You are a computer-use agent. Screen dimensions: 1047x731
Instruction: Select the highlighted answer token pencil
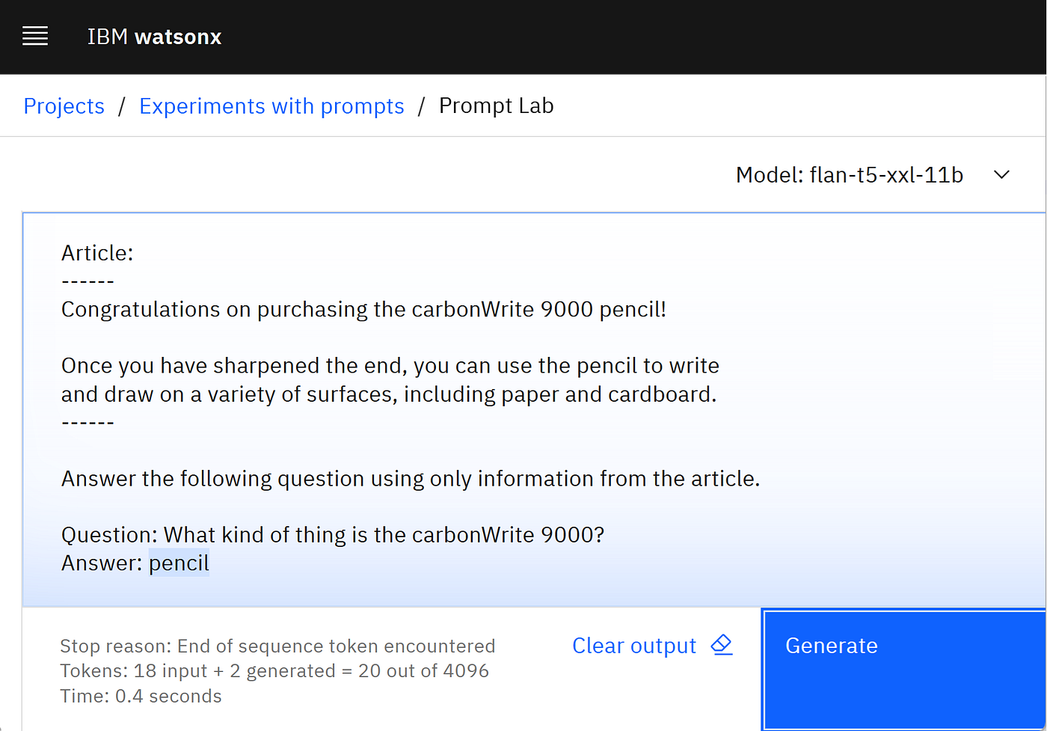click(178, 562)
